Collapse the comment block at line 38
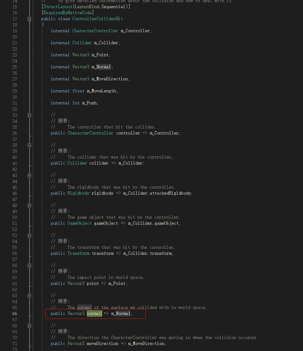 point(29,145)
